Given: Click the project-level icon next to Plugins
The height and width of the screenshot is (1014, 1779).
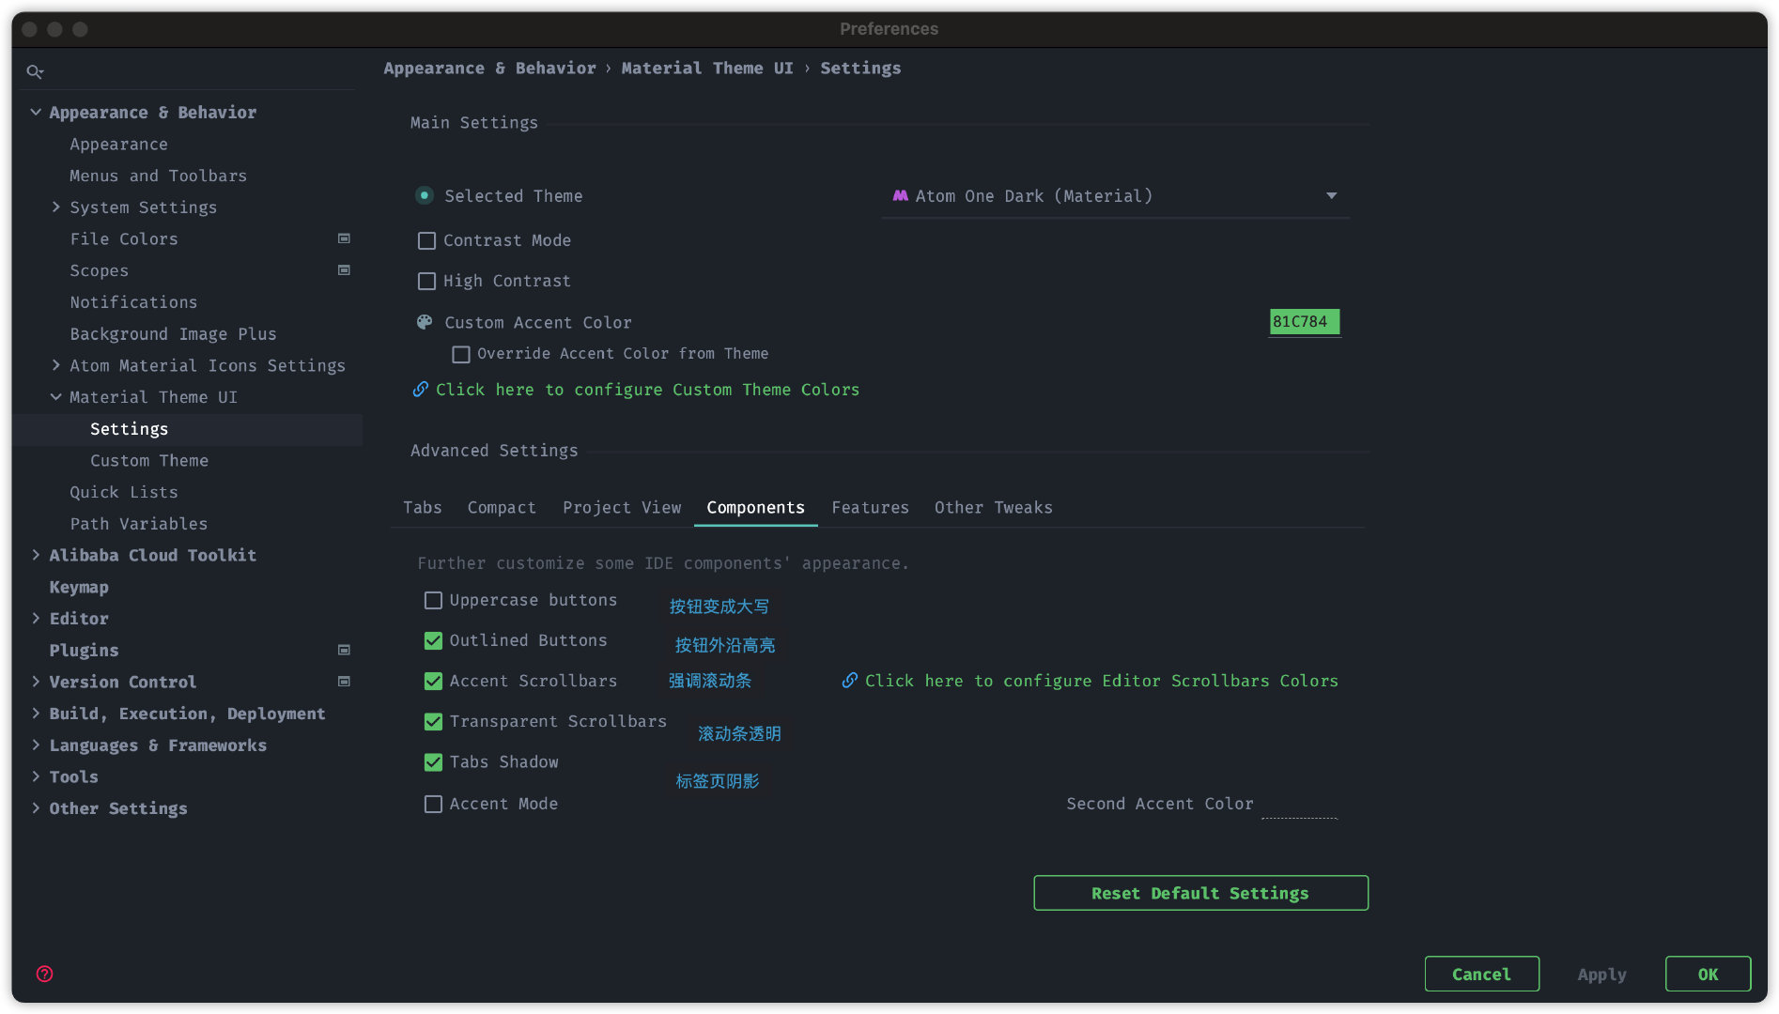Looking at the screenshot, I should pos(344,650).
